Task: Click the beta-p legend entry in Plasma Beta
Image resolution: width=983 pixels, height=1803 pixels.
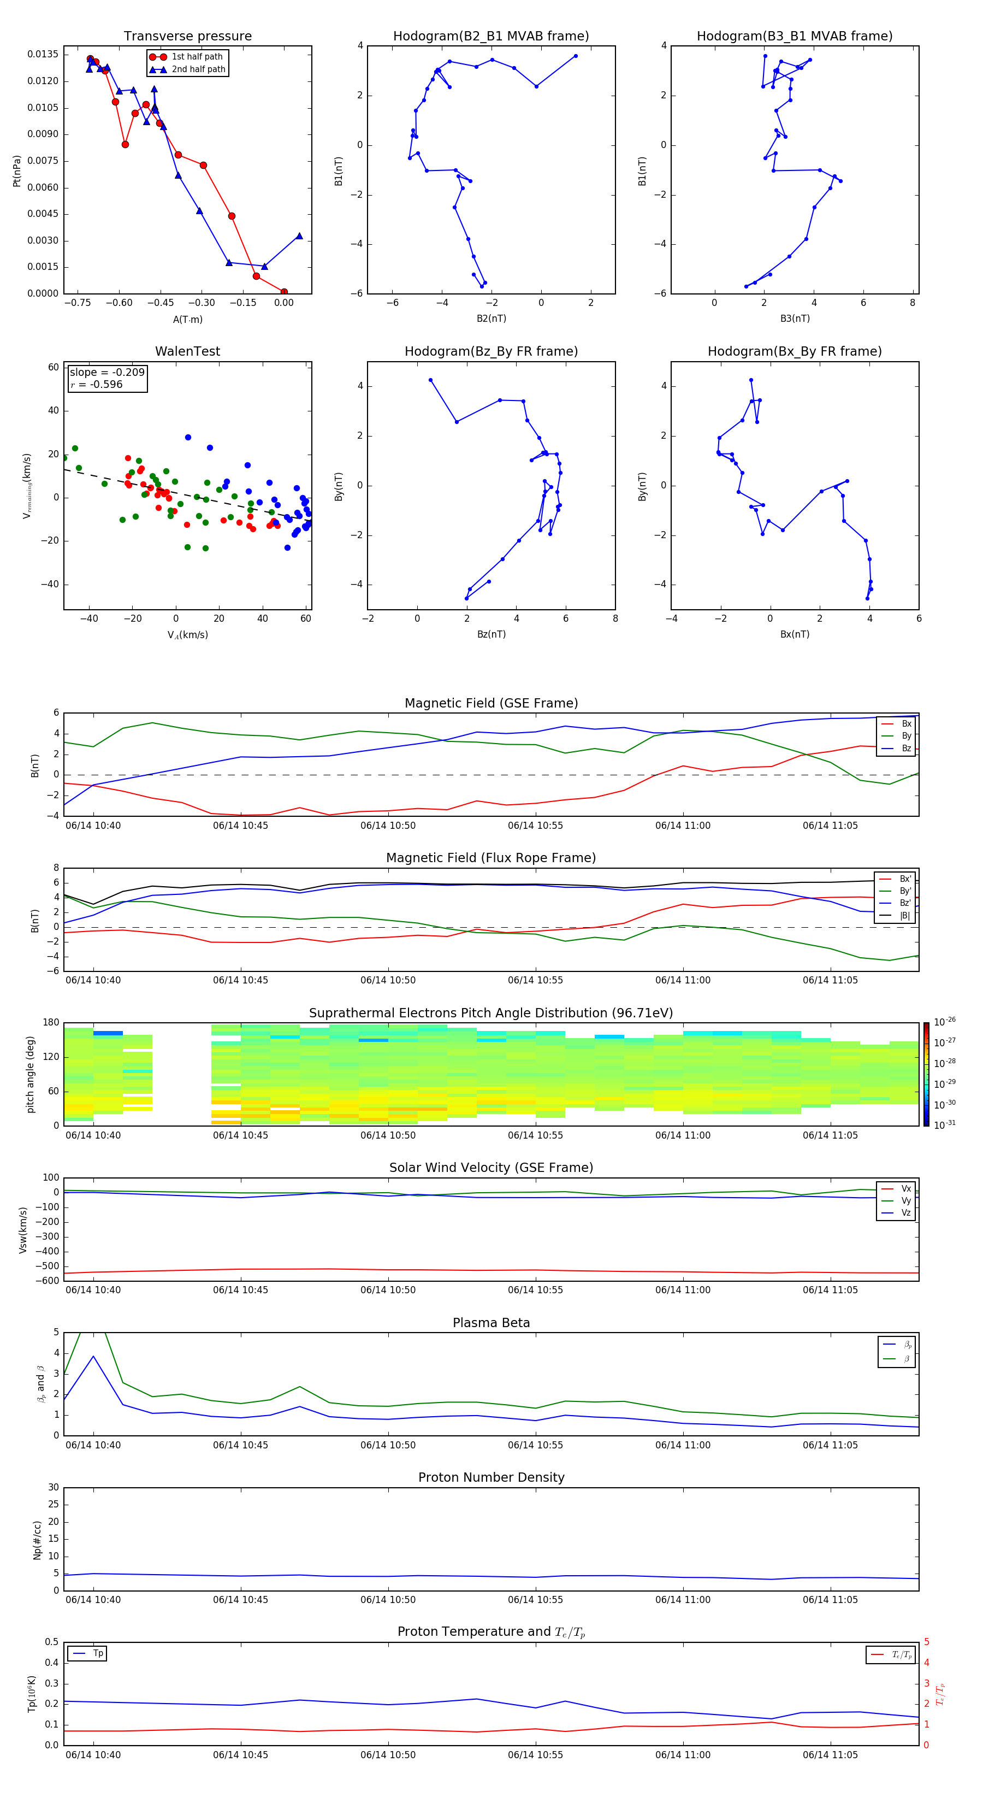Action: pyautogui.click(x=897, y=1344)
